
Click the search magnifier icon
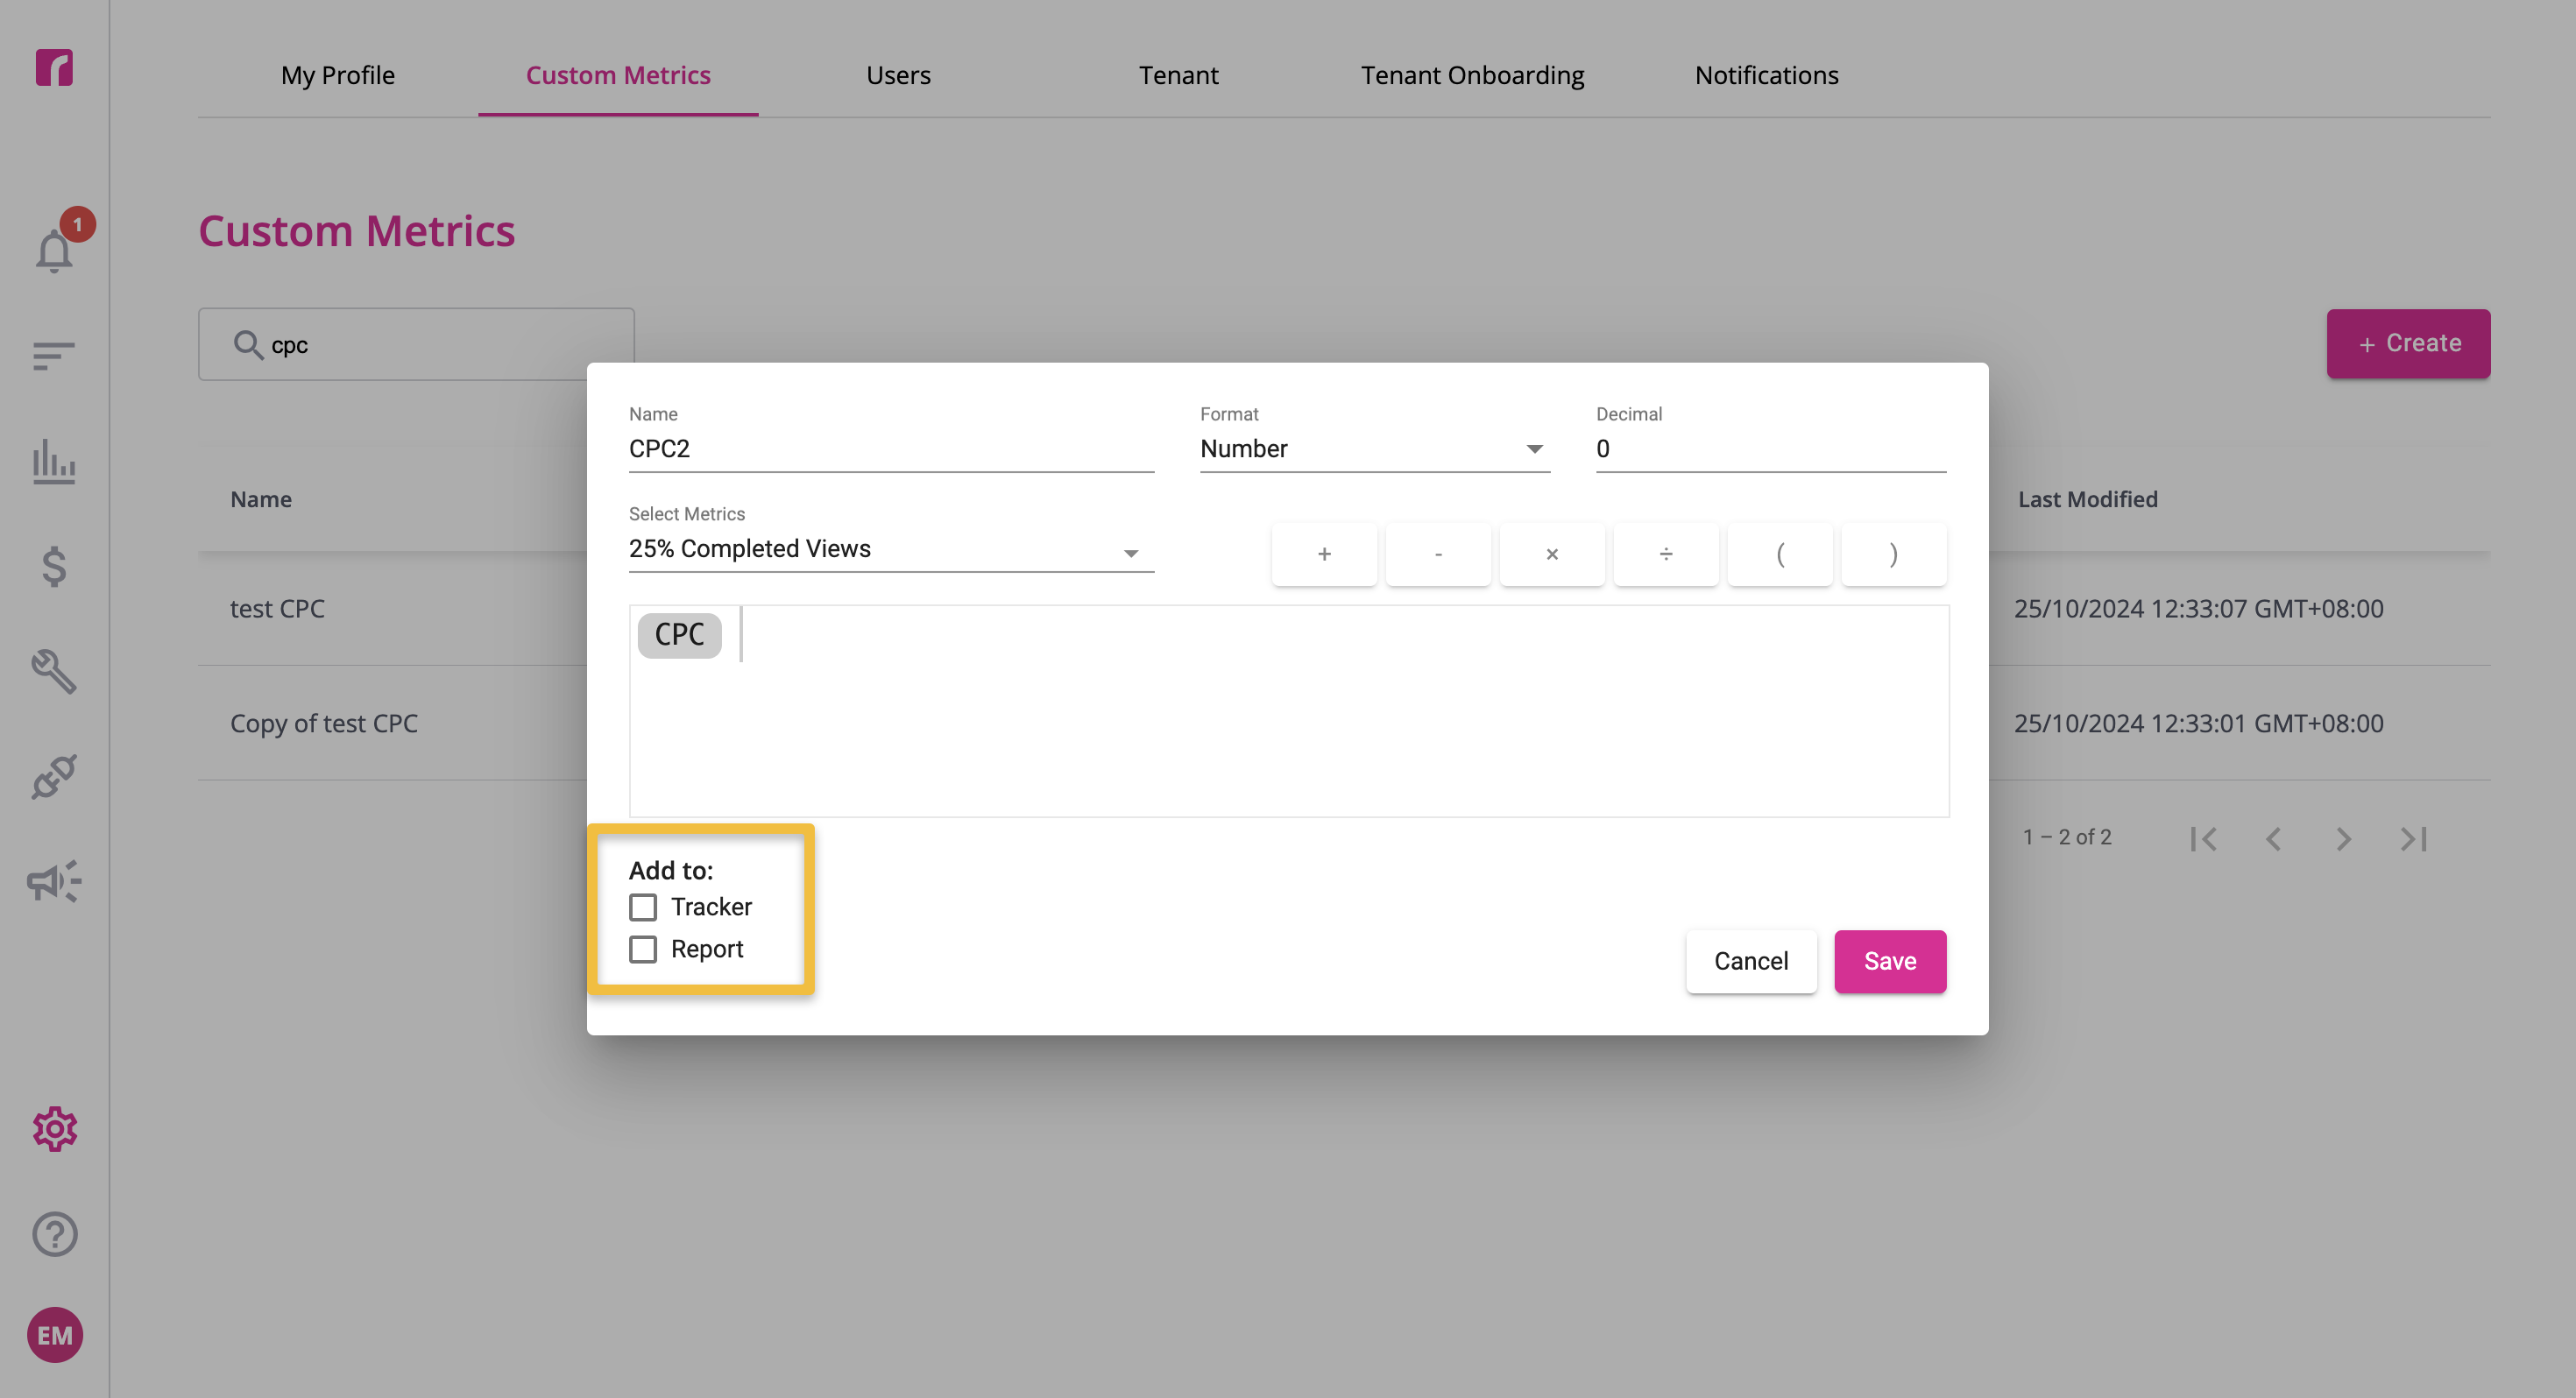247,344
